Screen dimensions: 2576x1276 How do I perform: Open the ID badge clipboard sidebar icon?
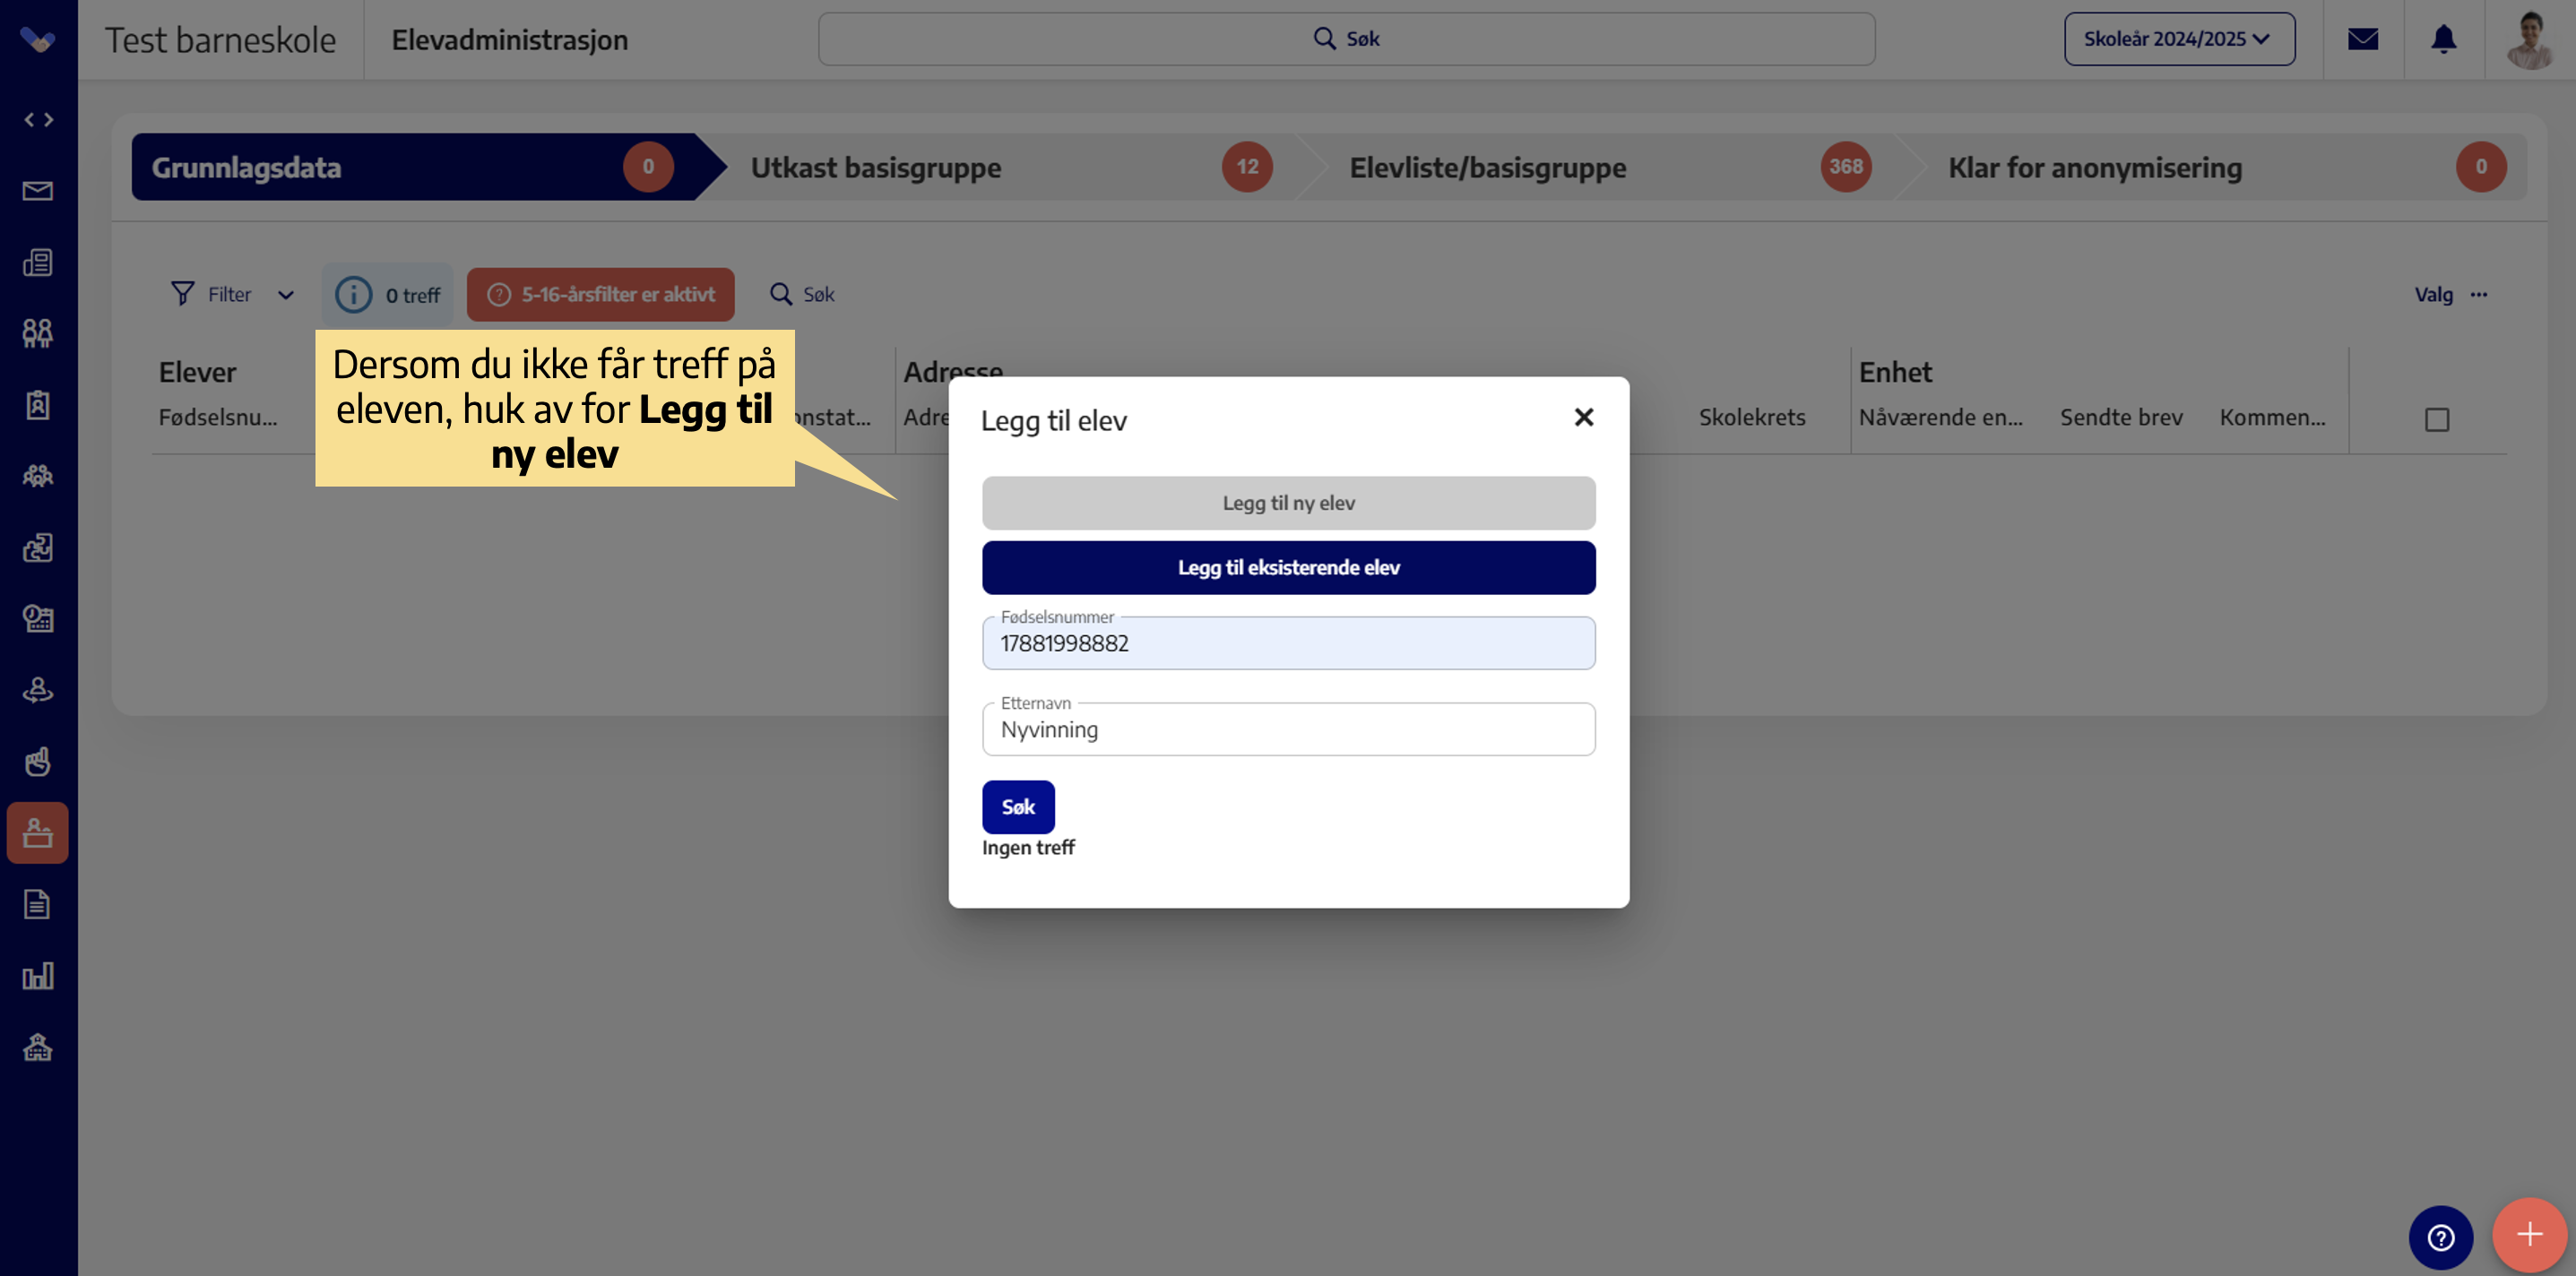point(38,405)
